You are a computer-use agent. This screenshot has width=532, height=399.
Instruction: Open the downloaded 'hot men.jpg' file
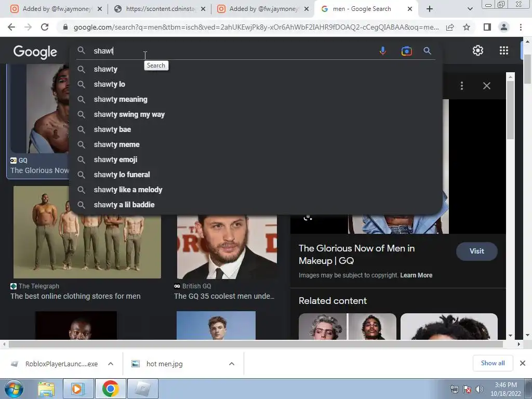(164, 364)
